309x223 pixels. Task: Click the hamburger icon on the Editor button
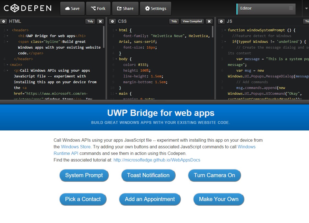pos(291,8)
